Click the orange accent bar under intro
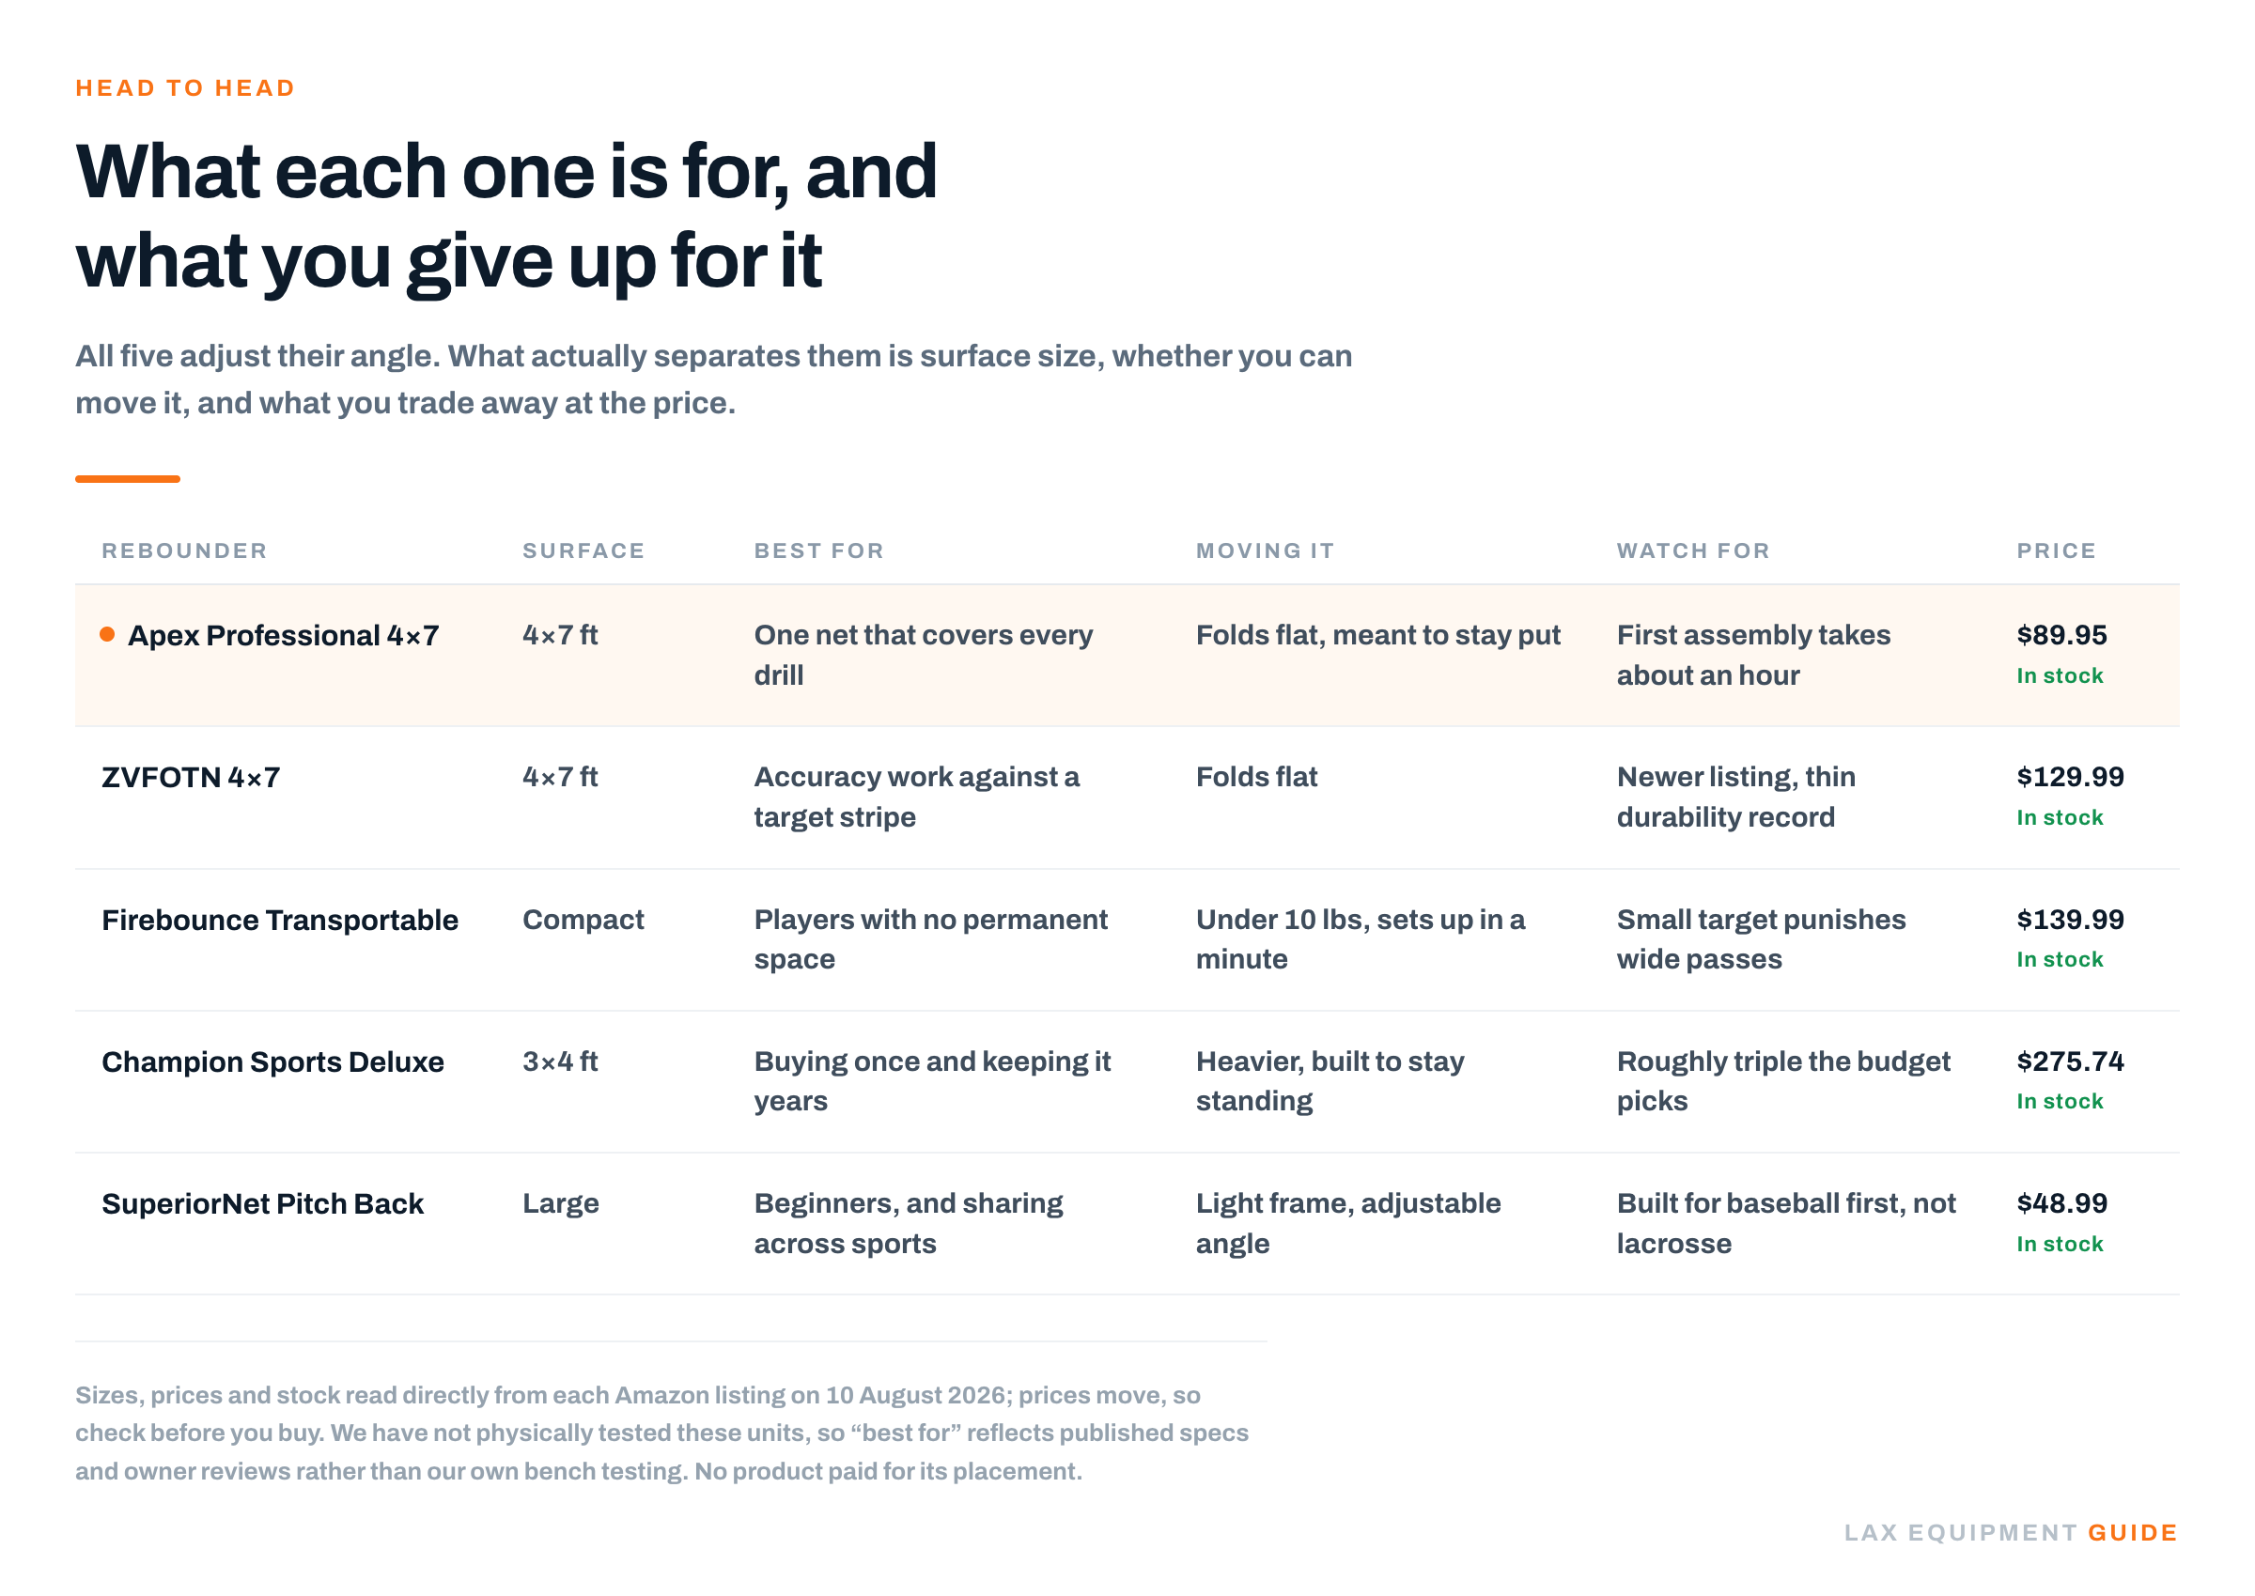This screenshot has height=1596, width=2255. tap(128, 478)
